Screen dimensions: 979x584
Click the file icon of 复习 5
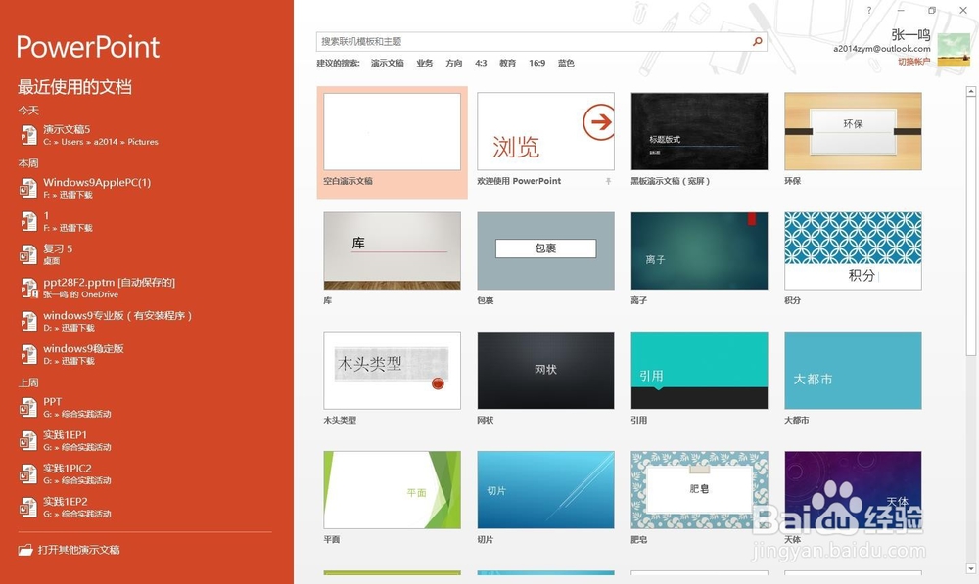click(x=28, y=254)
